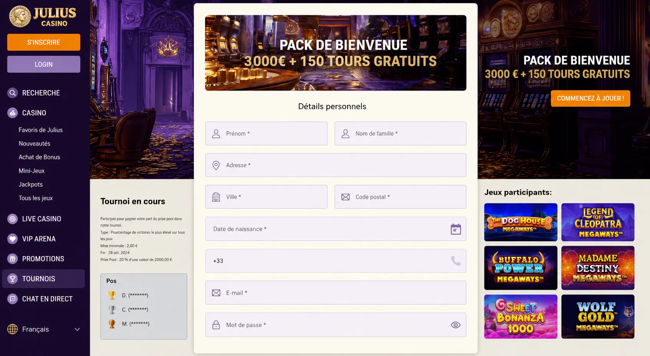Viewport: 650px width, 356px height.
Task: Click the globe language icon
Action: (x=13, y=329)
